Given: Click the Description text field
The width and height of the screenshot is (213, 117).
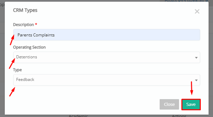Looking at the screenshot, I should 107,35.
